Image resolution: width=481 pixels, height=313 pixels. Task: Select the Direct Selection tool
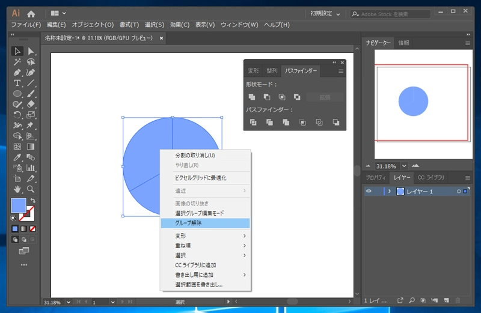pyautogui.click(x=31, y=51)
